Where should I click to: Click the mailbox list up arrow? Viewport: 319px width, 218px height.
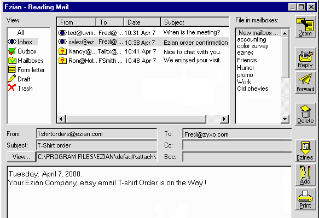(x=285, y=33)
